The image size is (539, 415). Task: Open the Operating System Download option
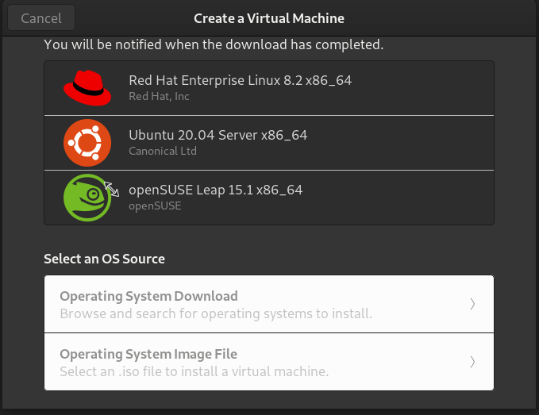point(269,304)
